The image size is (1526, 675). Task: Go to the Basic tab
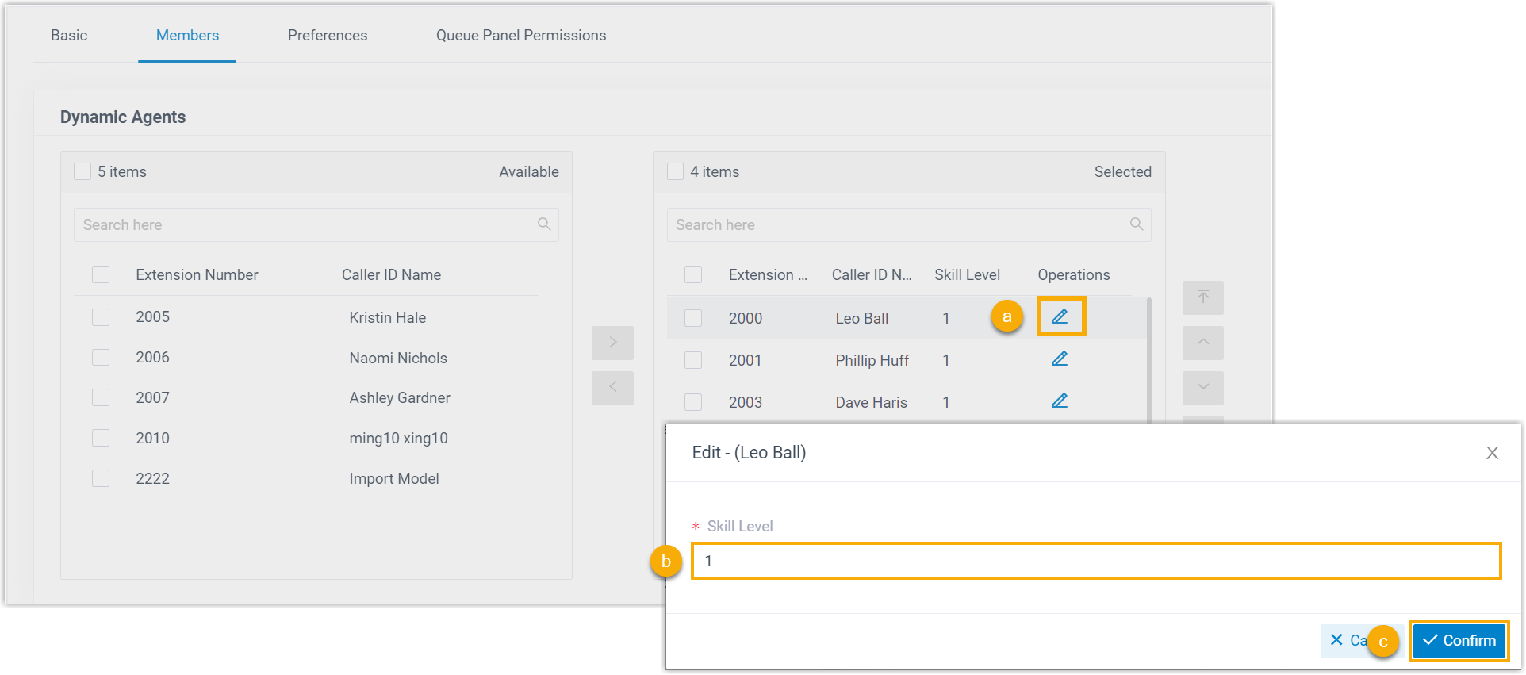pos(69,36)
